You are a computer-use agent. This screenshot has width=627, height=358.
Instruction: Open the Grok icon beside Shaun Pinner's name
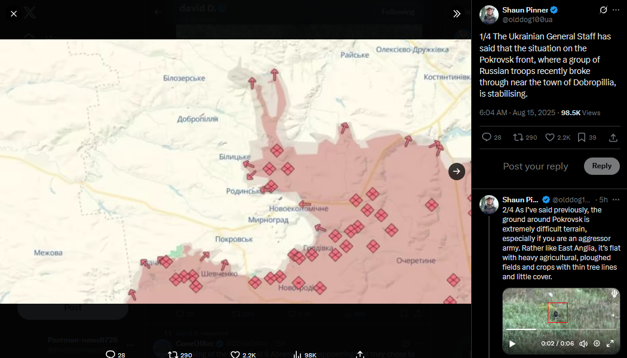(603, 10)
